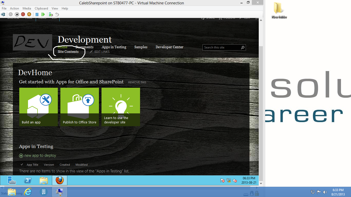Turn off the VM with the stop icon

click(17, 14)
